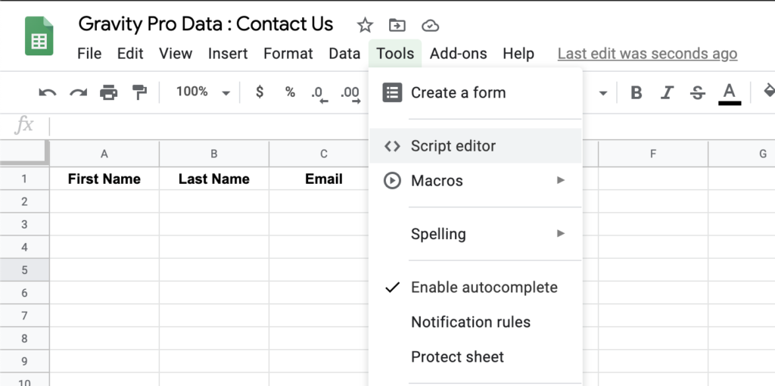Click the Script editor code icon

393,146
